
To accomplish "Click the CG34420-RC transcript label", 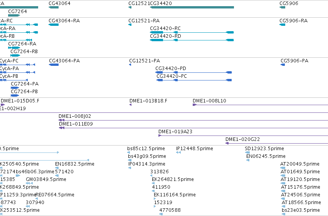I will pos(165,28).
